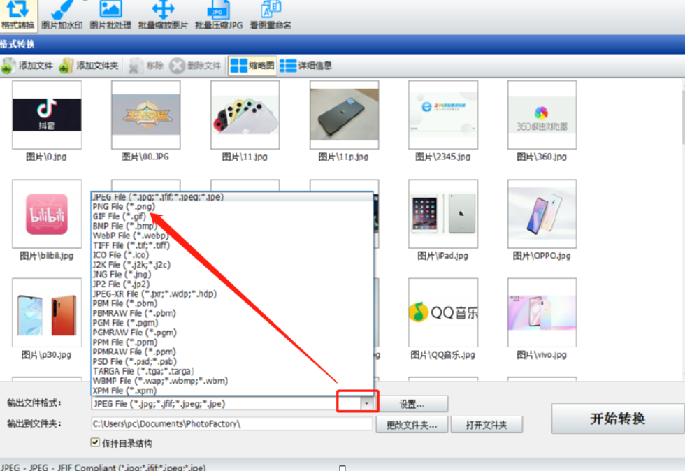This screenshot has height=471, width=685.
Task: Click 开始转换 start conversion button
Action: pos(617,419)
